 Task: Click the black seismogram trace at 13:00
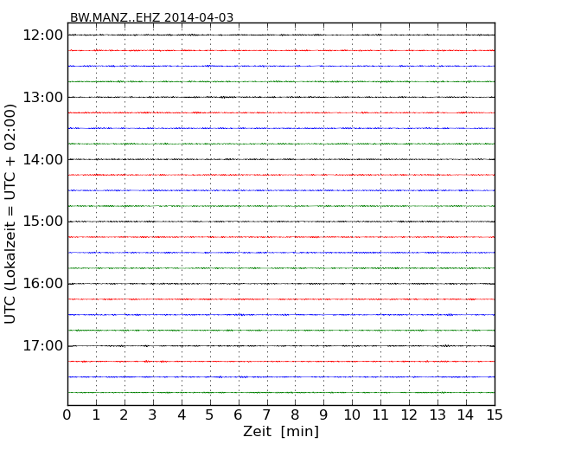[281, 97]
